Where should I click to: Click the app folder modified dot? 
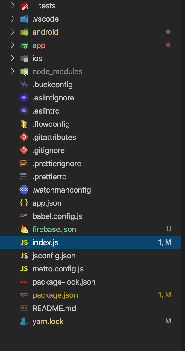pyautogui.click(x=168, y=45)
